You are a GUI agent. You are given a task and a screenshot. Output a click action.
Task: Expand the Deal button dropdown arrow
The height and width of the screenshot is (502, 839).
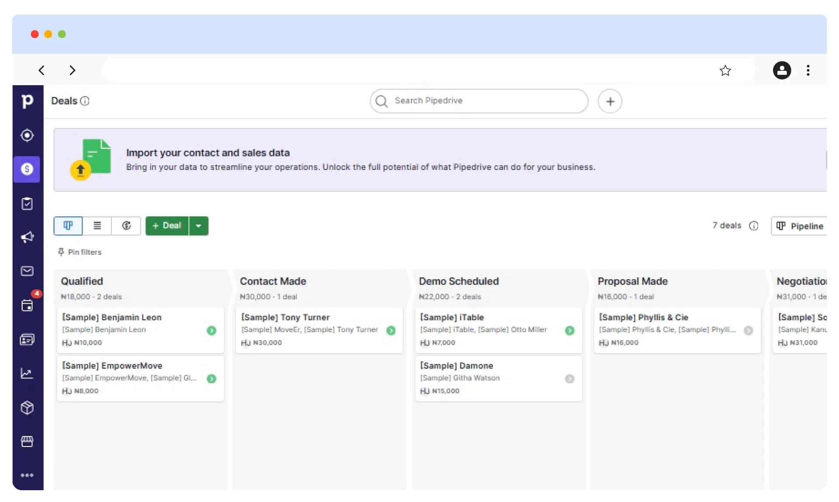199,226
